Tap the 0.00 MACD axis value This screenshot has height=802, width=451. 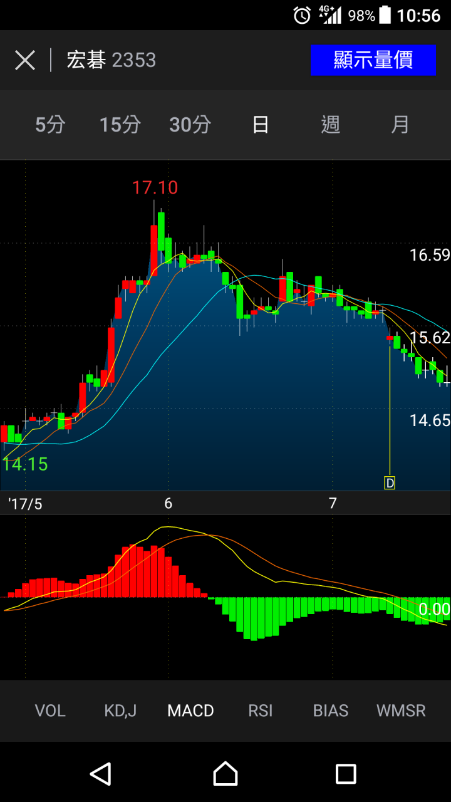point(434,609)
